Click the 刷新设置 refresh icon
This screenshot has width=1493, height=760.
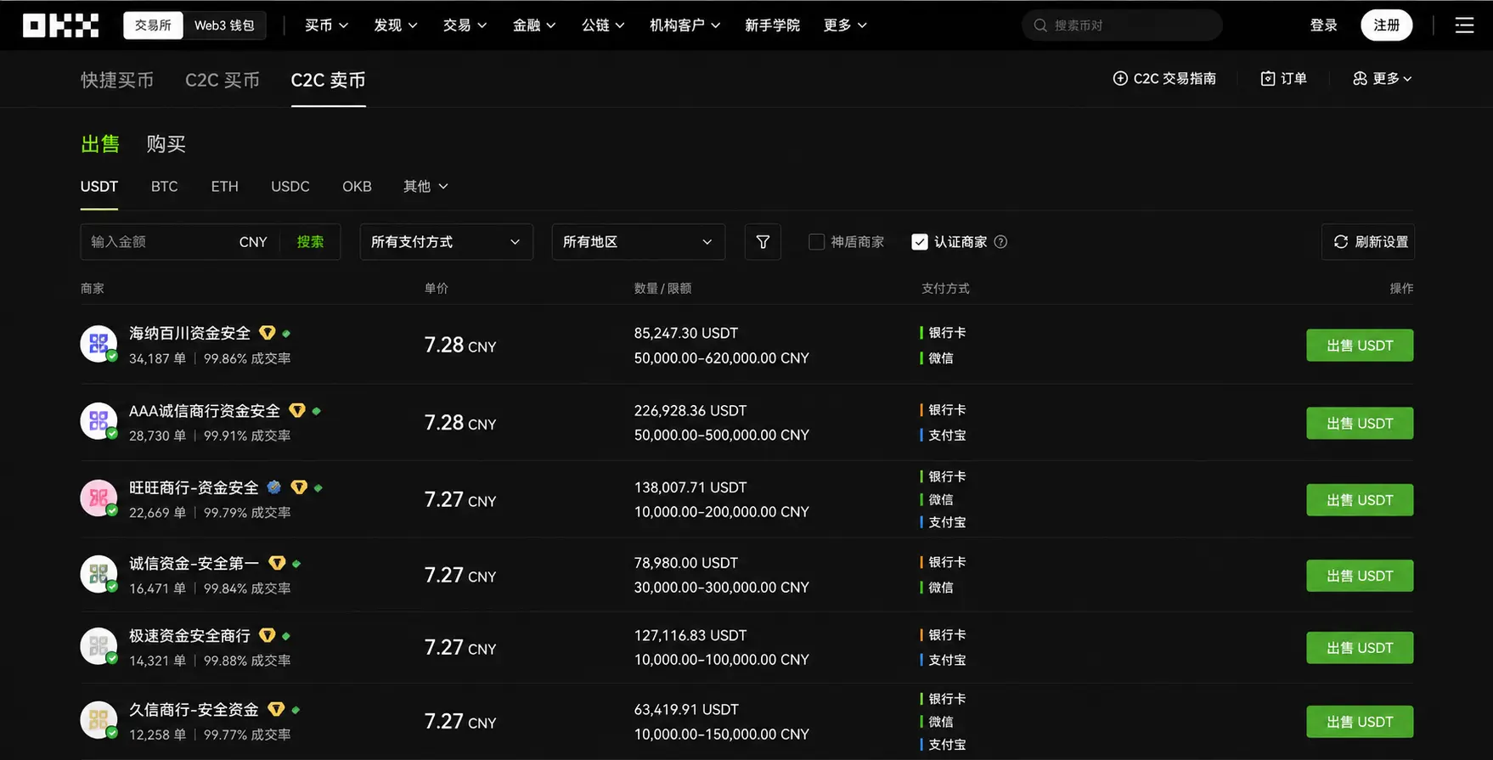(1340, 242)
